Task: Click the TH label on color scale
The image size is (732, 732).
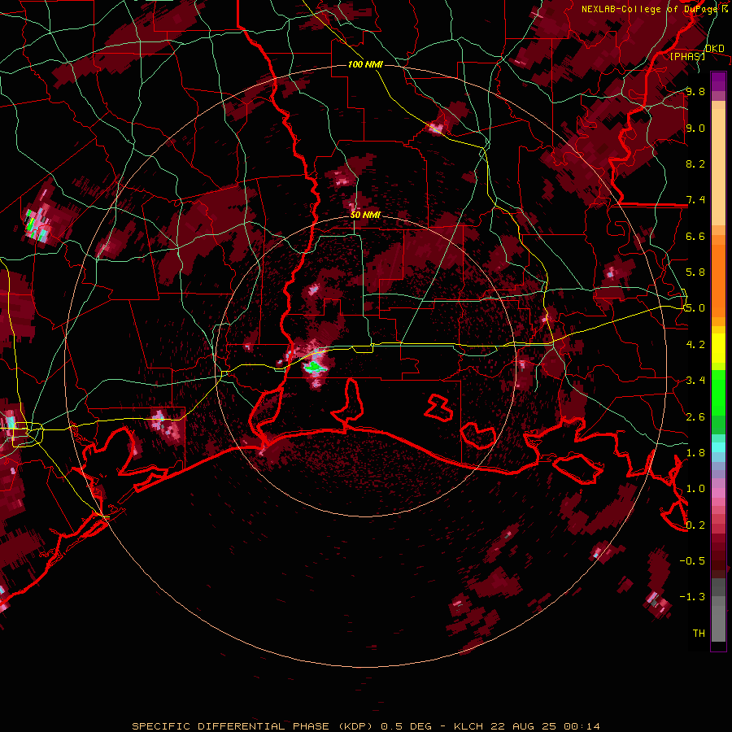Action: (699, 634)
